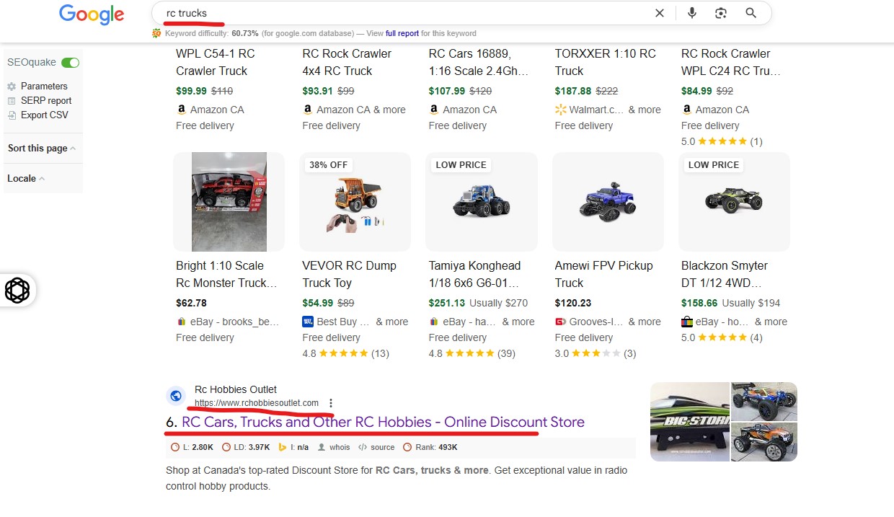894x517 pixels.
Task: Click the SEOquake keyword difficulty icon
Action: click(x=156, y=33)
